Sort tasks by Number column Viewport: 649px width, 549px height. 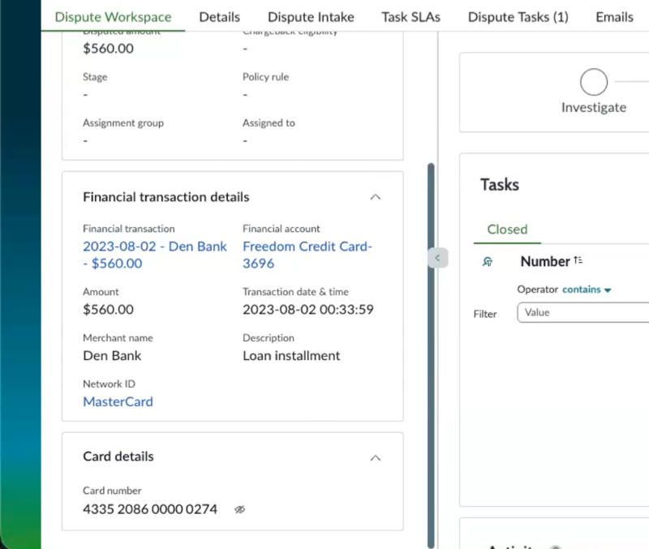(x=578, y=260)
